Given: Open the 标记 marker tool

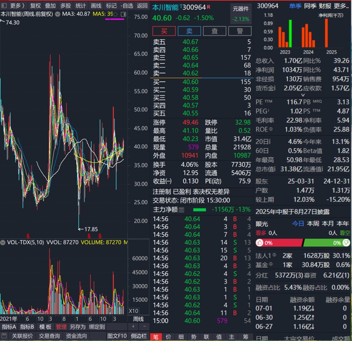Looking at the screenshot, I should 111,5.
